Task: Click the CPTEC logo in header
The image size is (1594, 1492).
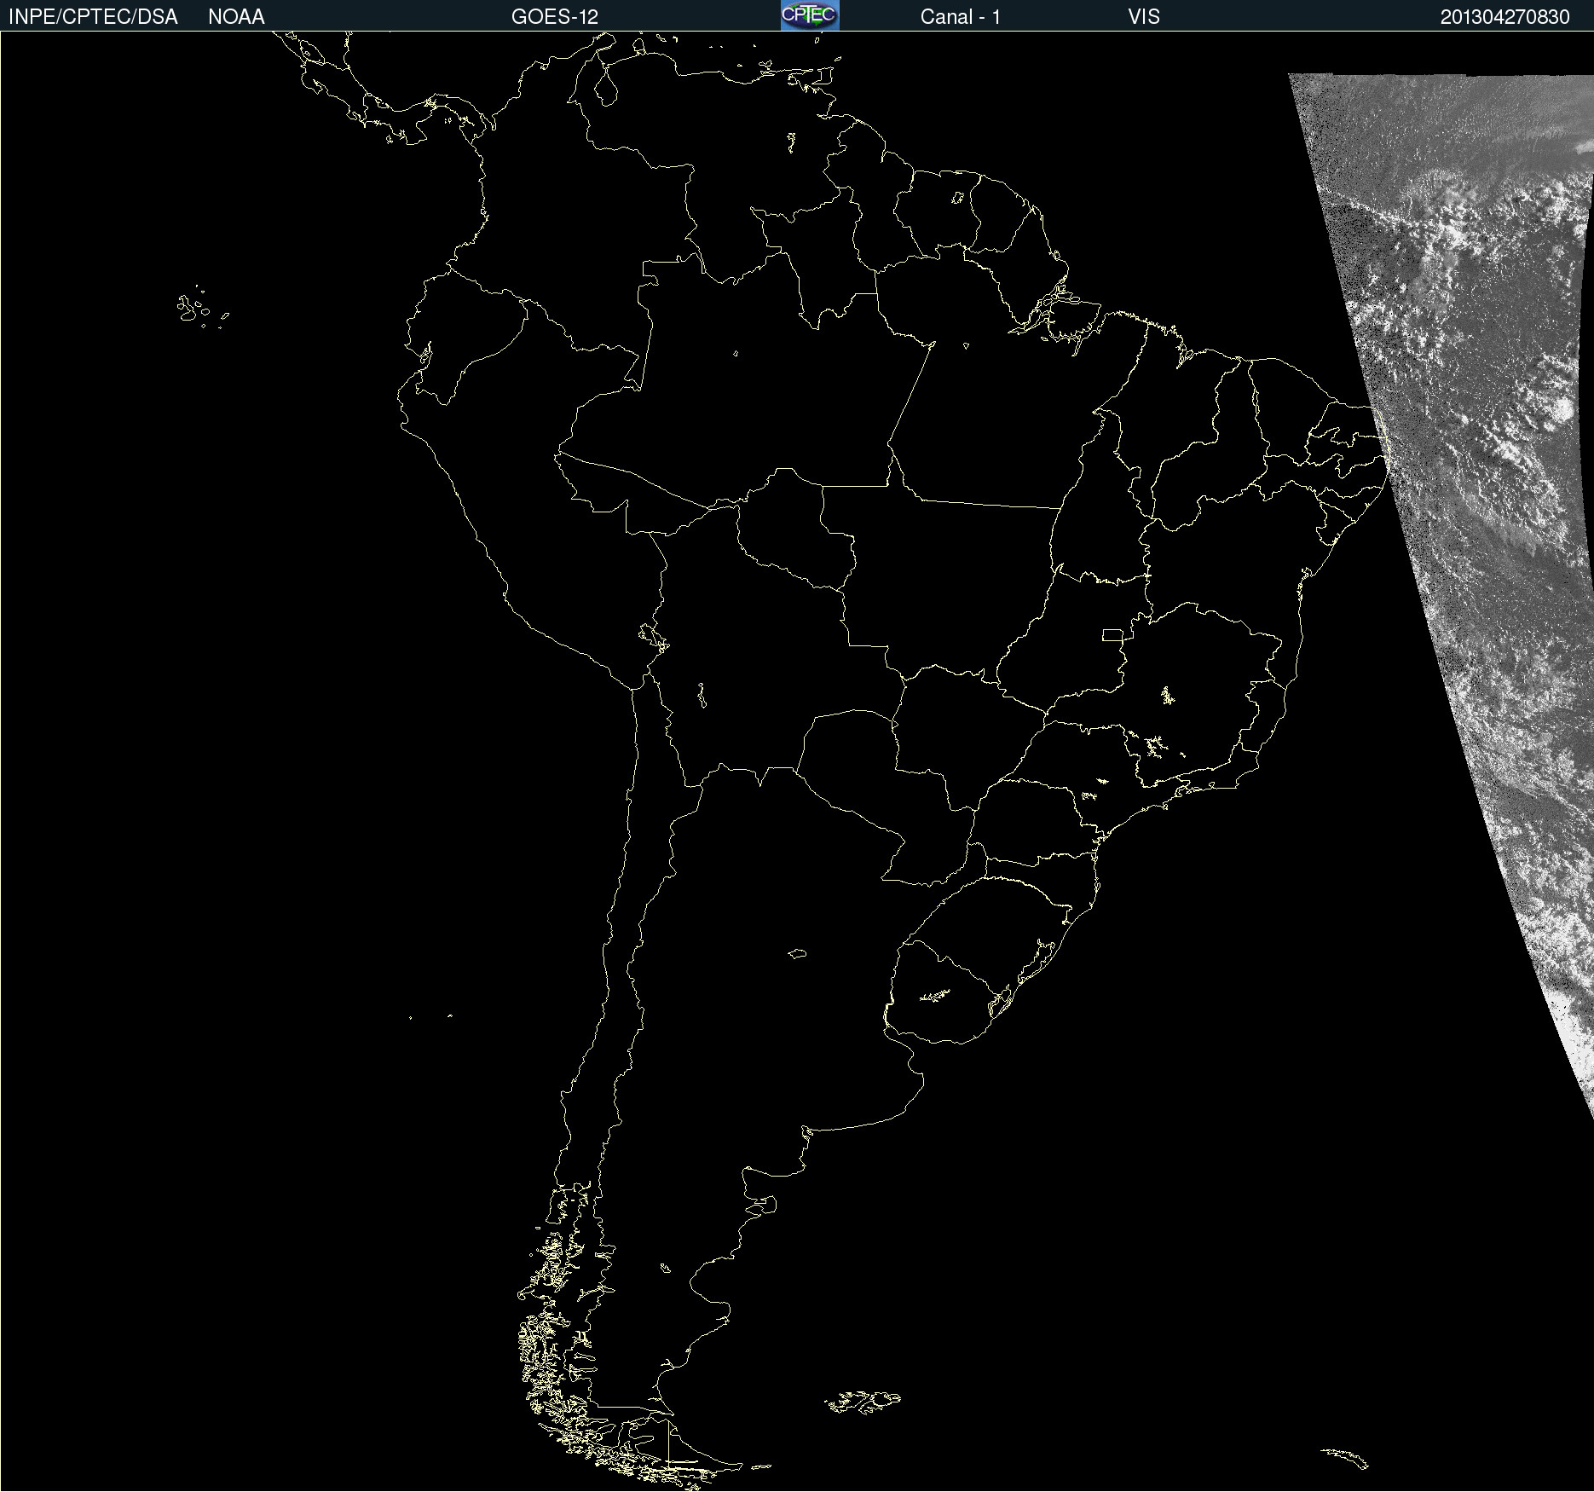Action: pyautogui.click(x=810, y=15)
